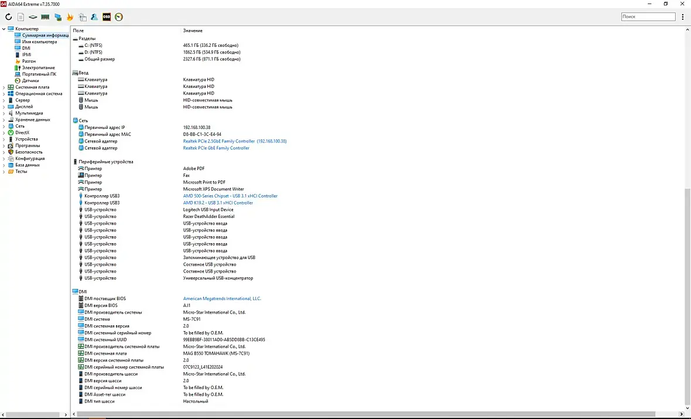The image size is (691, 419).
Task: Select the DMI тип шасси row
Action: [x=143, y=401]
